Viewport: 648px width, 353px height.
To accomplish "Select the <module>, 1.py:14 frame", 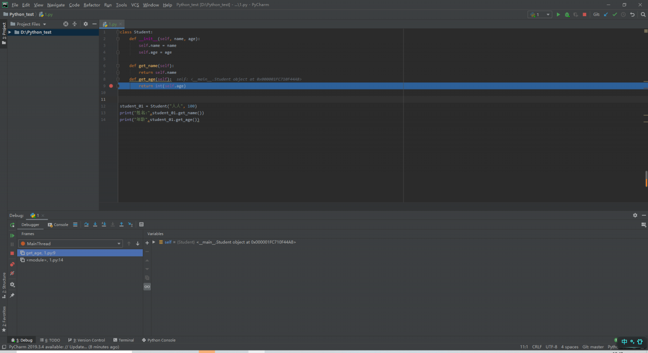I will (80, 260).
